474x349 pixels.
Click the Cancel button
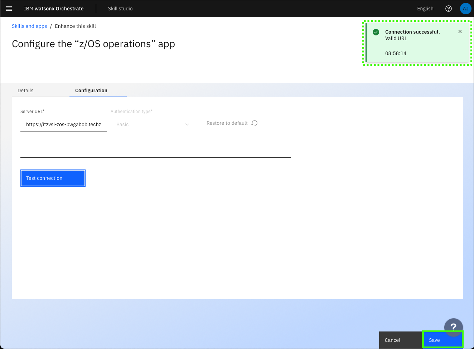click(x=392, y=340)
